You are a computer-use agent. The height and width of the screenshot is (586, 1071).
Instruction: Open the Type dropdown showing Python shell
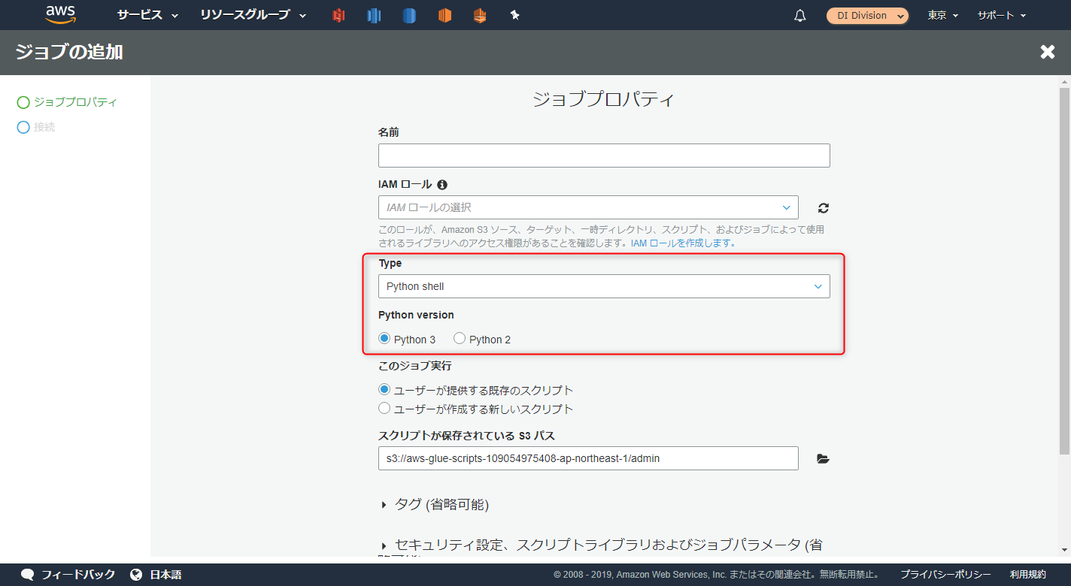[603, 285]
